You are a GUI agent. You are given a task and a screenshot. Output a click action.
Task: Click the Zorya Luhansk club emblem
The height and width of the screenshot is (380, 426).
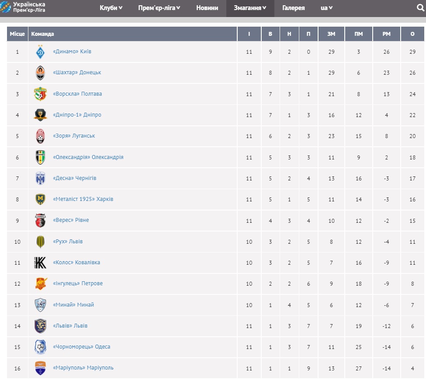point(40,136)
